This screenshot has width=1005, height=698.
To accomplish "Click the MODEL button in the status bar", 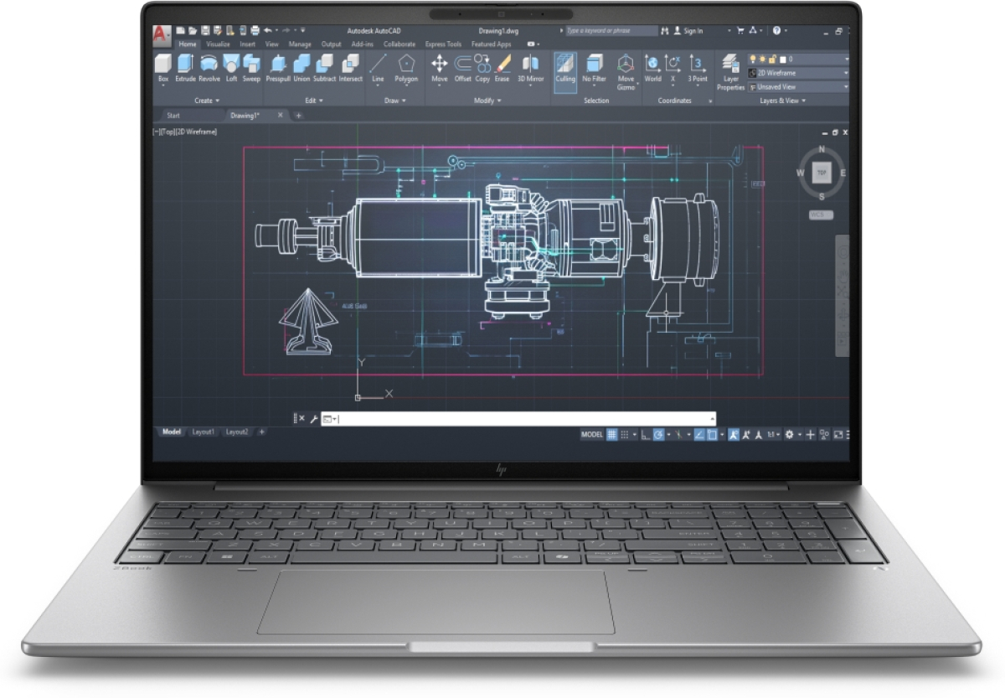I will pos(593,433).
